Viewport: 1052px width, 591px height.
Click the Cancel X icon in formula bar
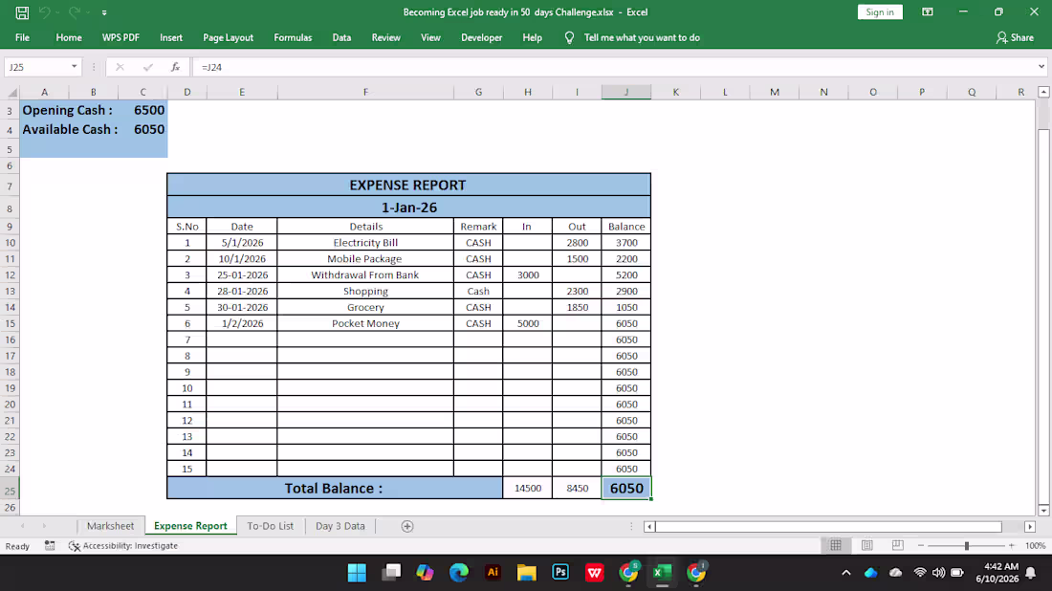pyautogui.click(x=120, y=67)
